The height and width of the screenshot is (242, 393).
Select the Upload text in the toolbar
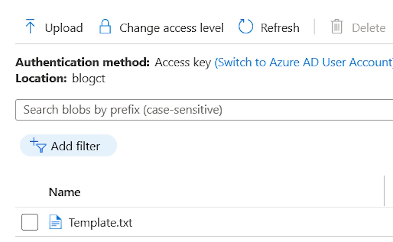(x=64, y=28)
